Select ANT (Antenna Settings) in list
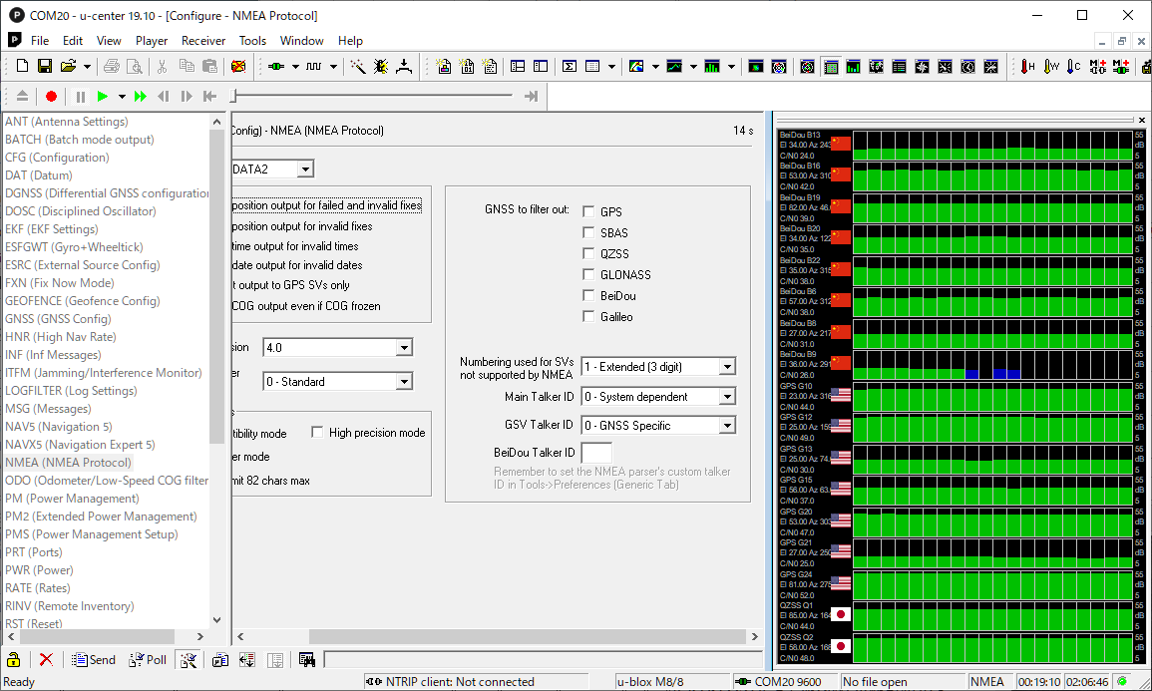 coord(67,122)
